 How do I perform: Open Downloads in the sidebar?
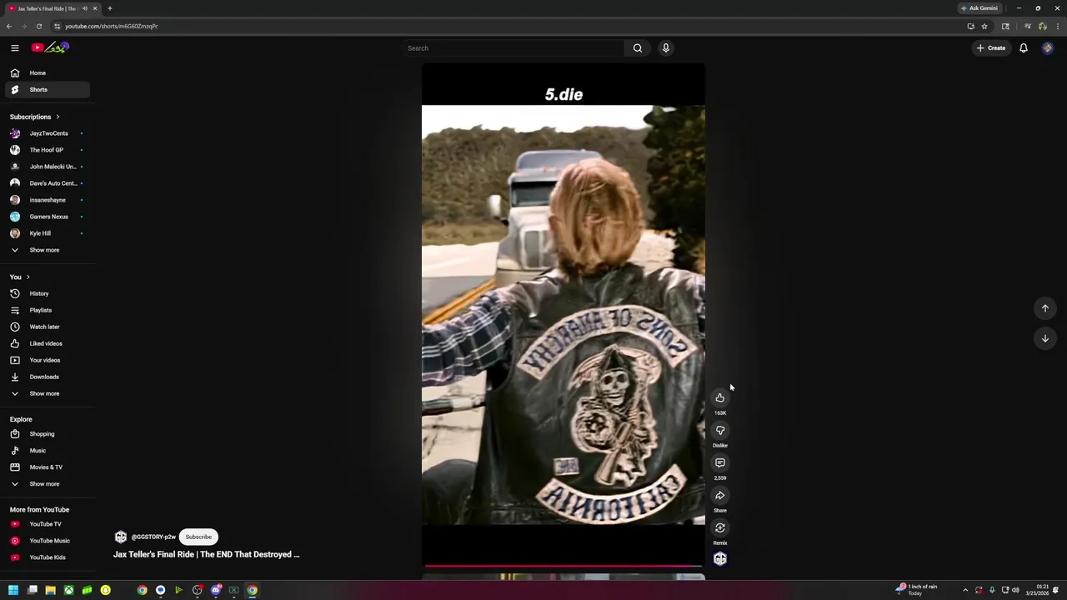pyautogui.click(x=47, y=377)
